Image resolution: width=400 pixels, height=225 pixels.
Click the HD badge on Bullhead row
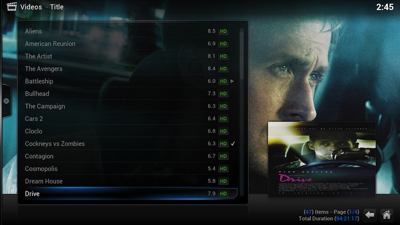tap(223, 94)
